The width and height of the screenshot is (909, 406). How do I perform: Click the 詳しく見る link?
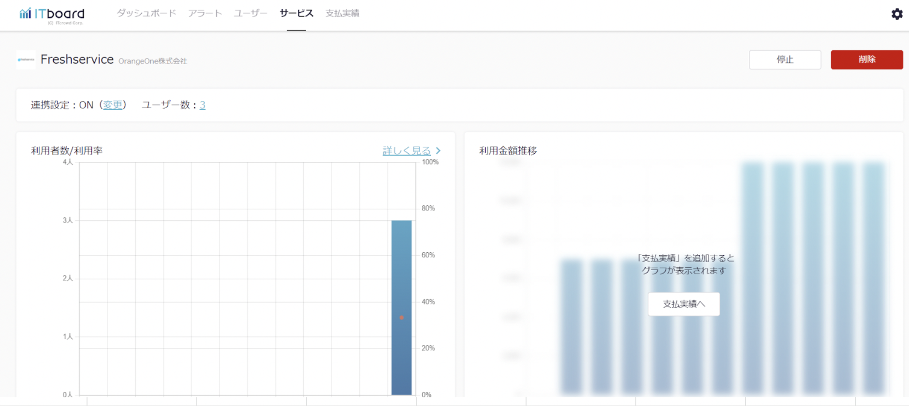pos(406,151)
